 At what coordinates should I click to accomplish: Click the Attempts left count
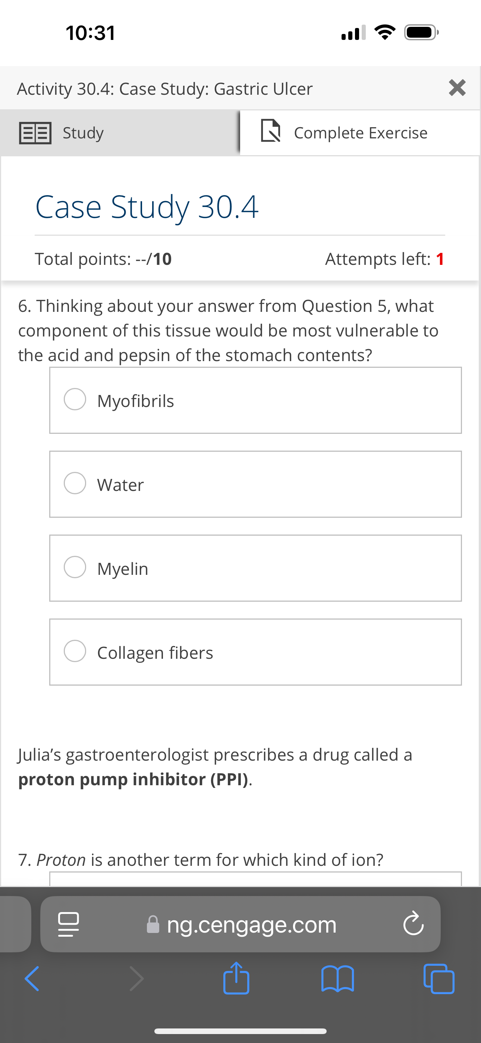440,259
